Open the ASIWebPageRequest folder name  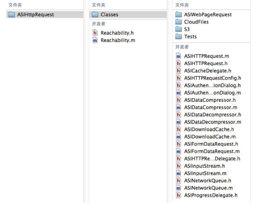tap(208, 14)
